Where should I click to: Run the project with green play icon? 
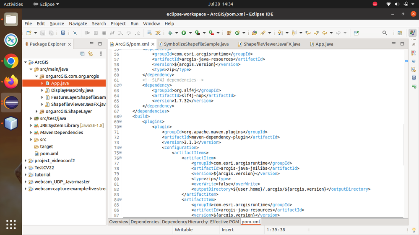click(x=183, y=33)
